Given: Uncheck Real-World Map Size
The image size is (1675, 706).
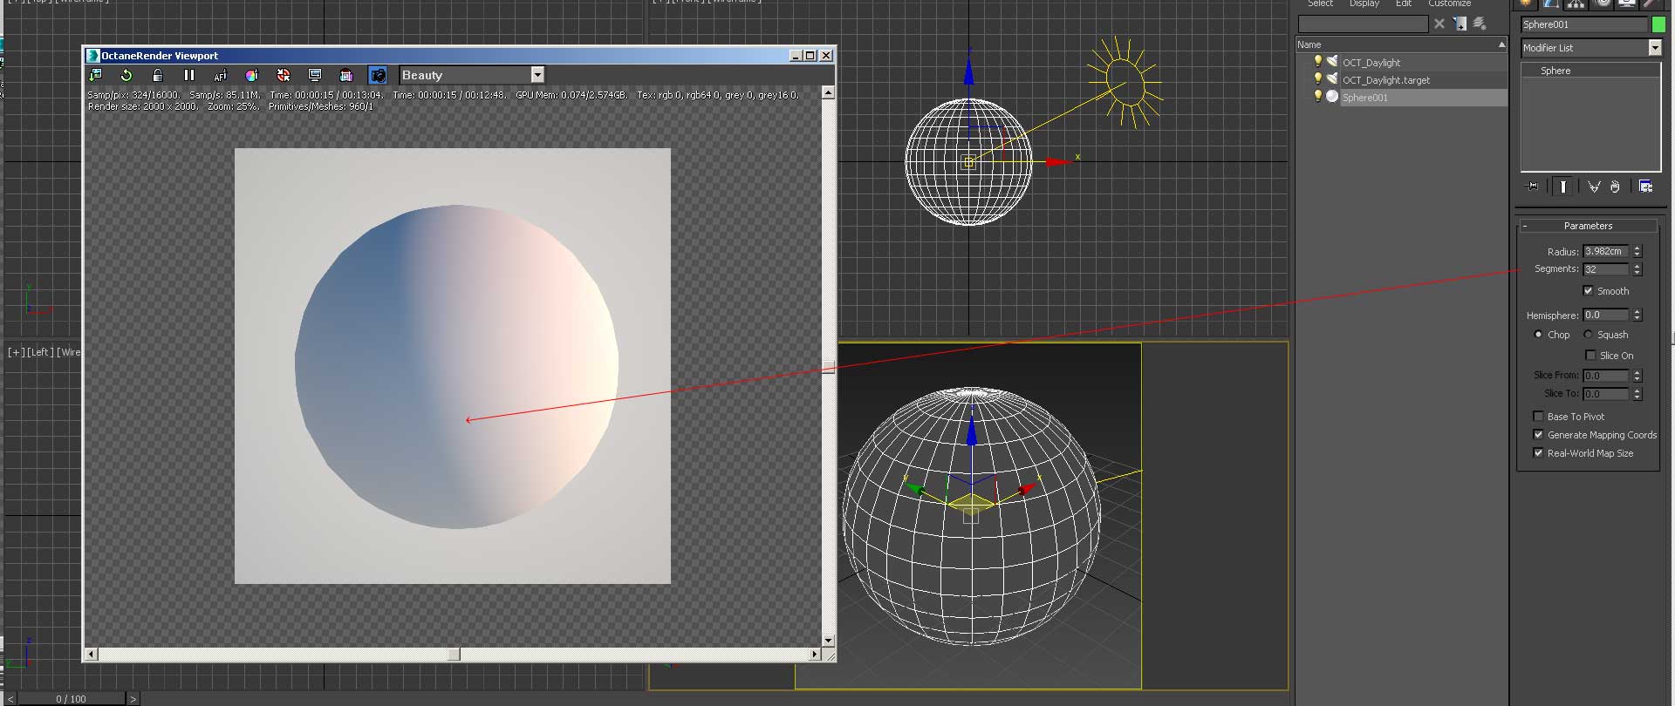Looking at the screenshot, I should click(x=1538, y=453).
